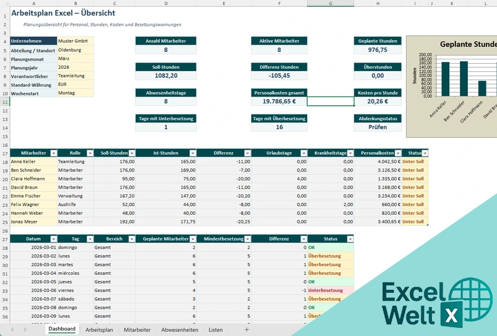Screen dimensions: 497x336
Task: Select Clara Hoffmann's Urlaubstage value 4,00
Action: click(279, 179)
